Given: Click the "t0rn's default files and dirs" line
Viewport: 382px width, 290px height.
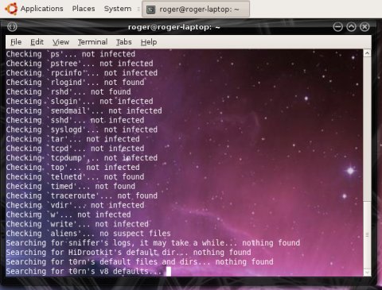Looking at the screenshot, I should point(139,262).
